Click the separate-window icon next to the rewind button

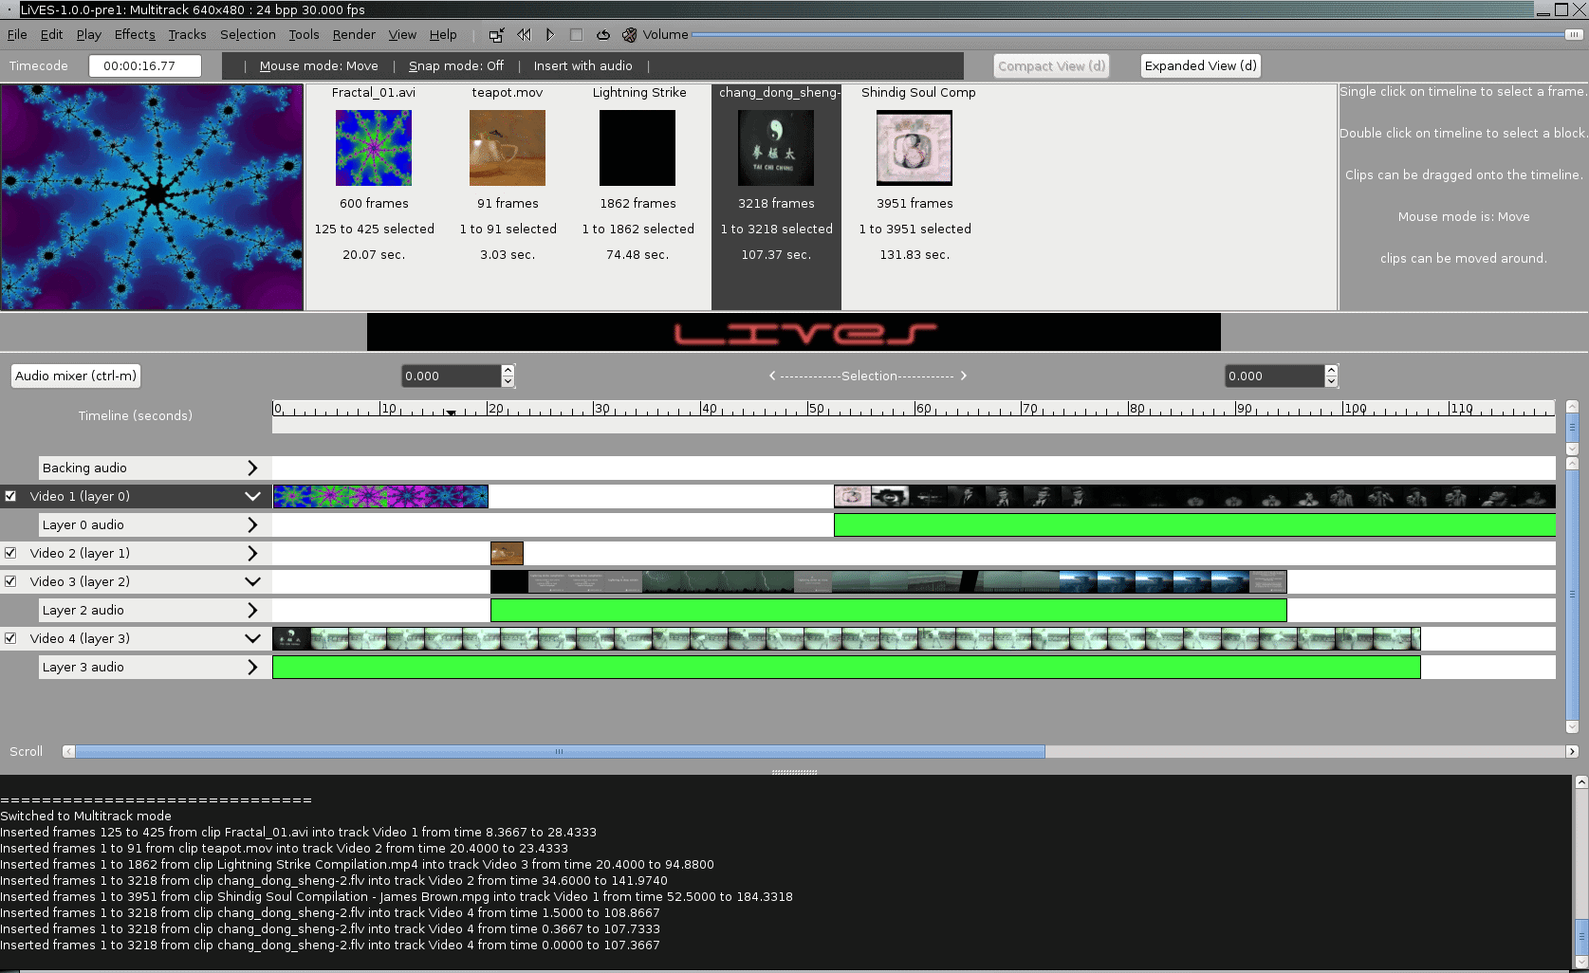tap(496, 35)
